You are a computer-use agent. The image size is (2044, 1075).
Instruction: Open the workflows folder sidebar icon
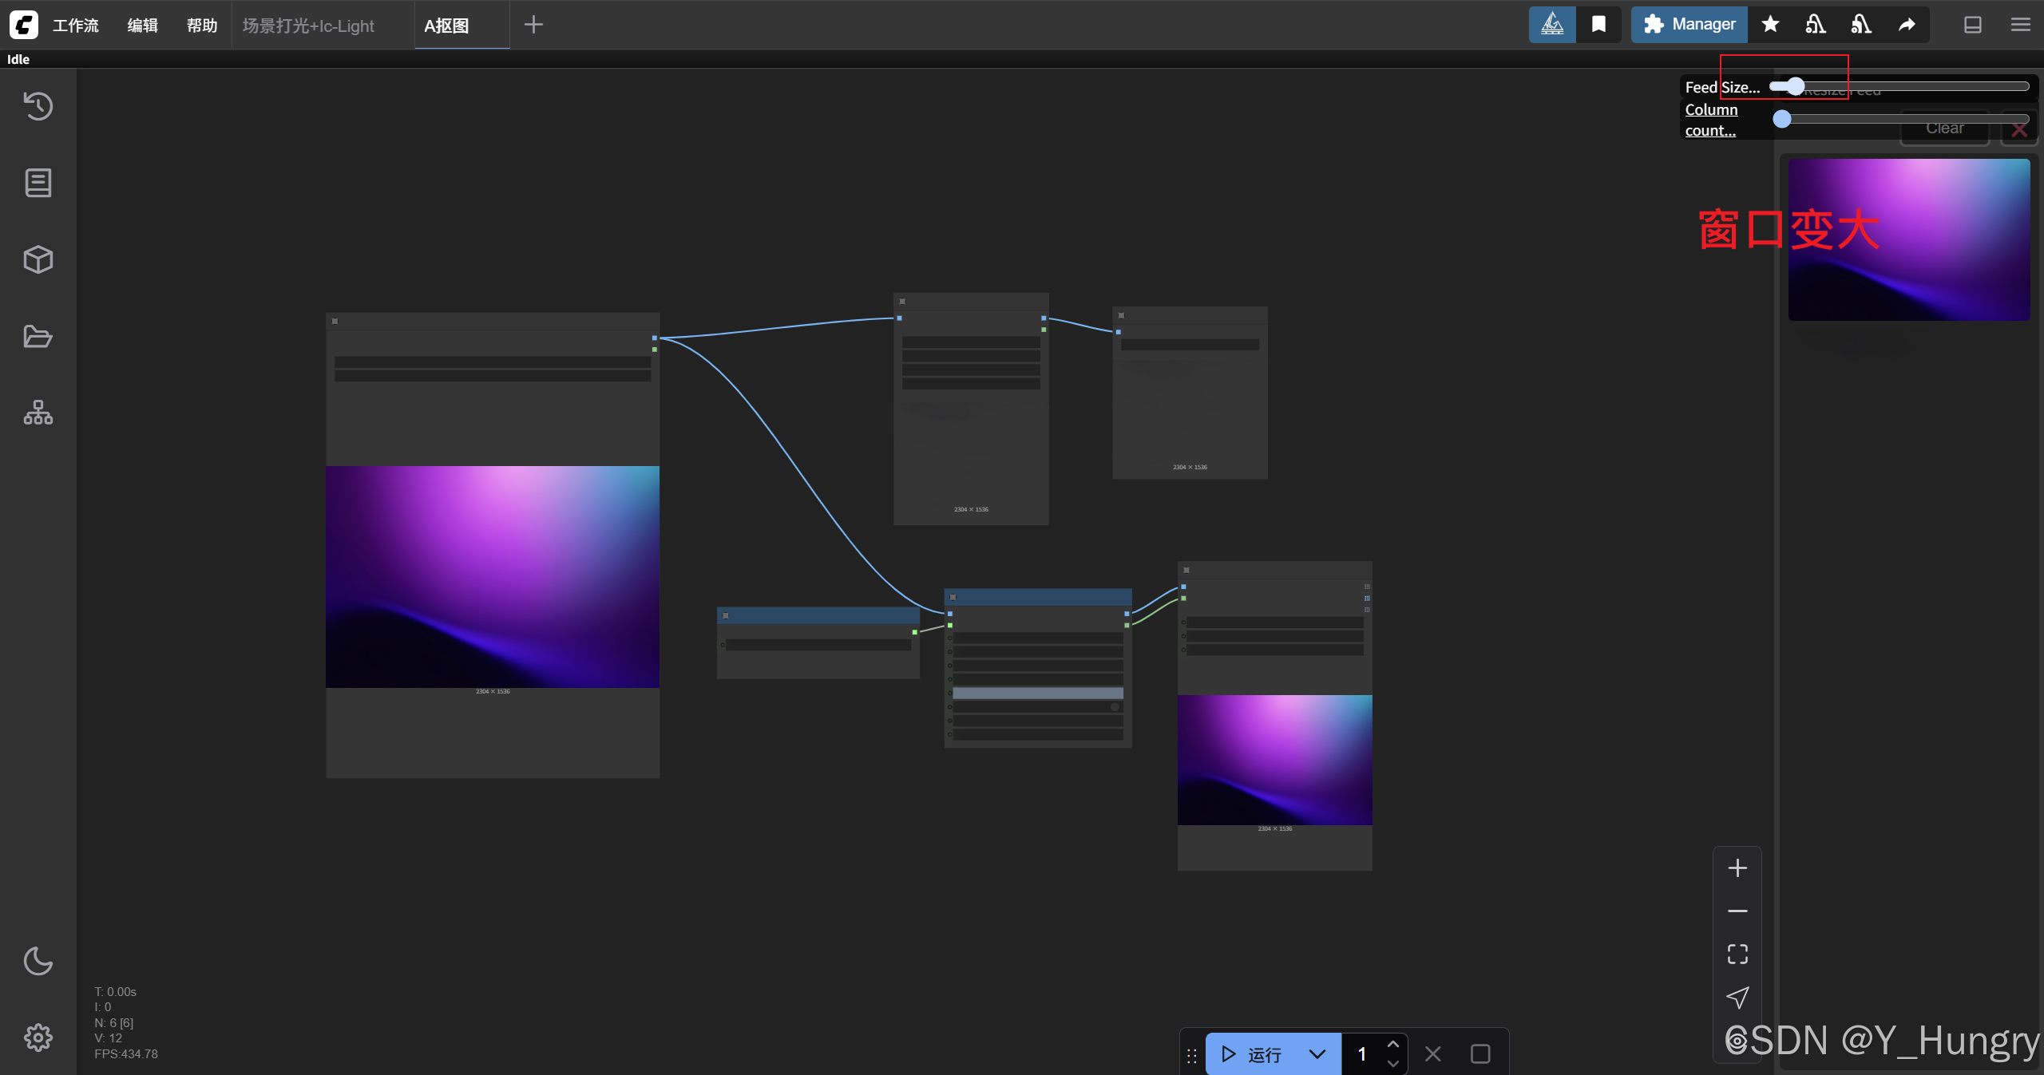tap(38, 336)
